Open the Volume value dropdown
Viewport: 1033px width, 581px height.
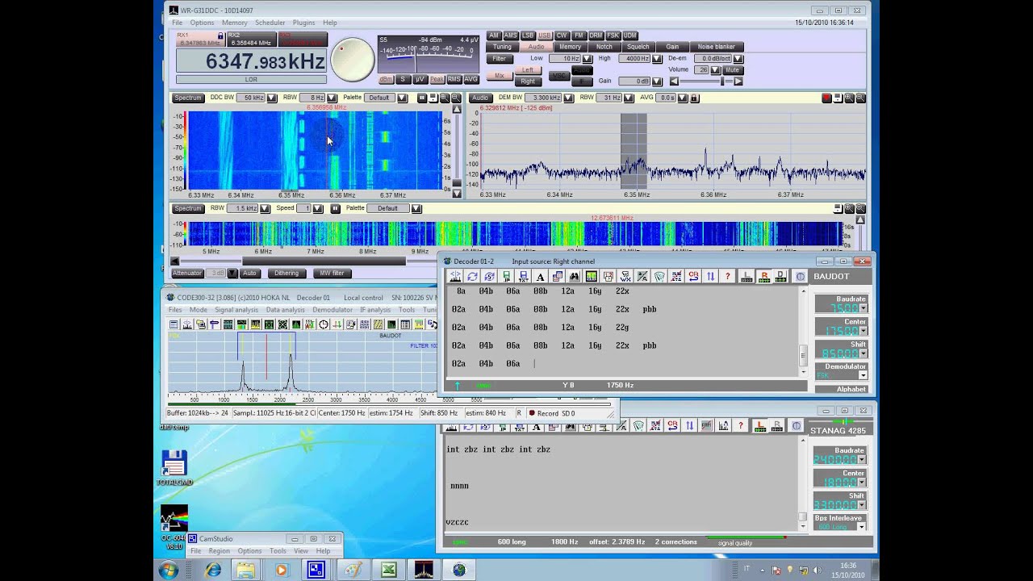(716, 70)
